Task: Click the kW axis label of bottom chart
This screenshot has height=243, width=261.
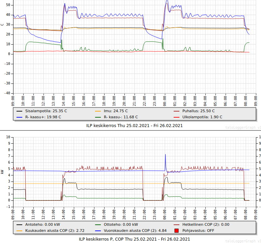Action: click(2, 172)
